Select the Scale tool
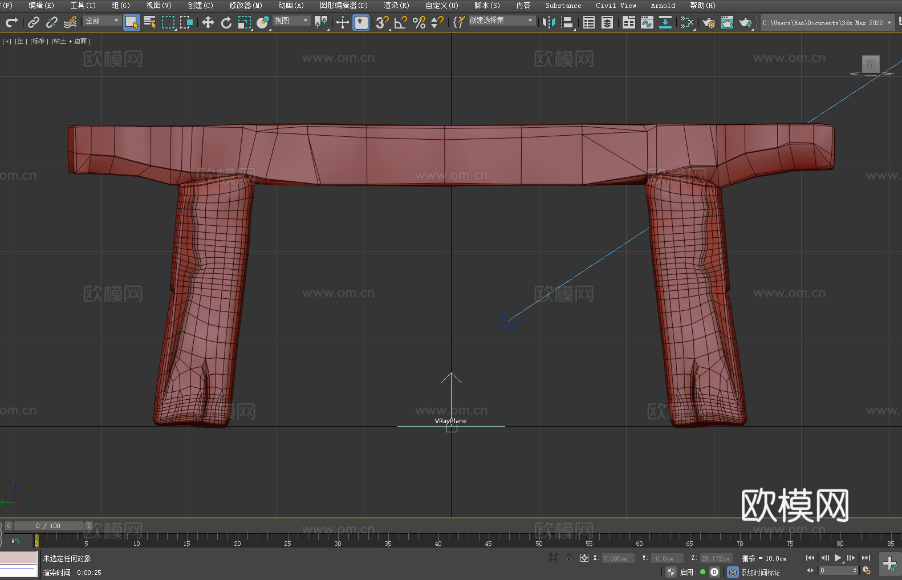 click(245, 22)
